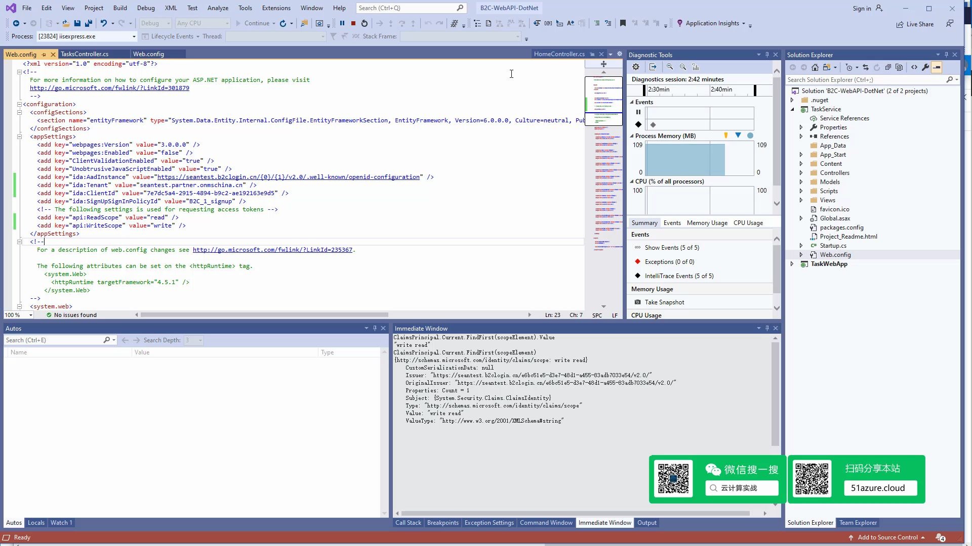Click Immediate Window horizontal scrollbar thumb

pos(576,514)
